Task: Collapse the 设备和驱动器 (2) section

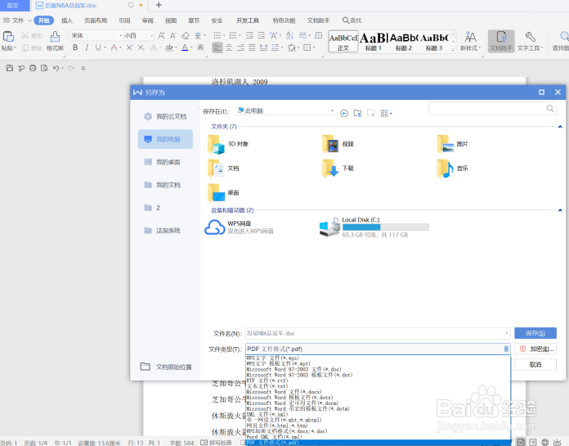Action: coord(560,210)
